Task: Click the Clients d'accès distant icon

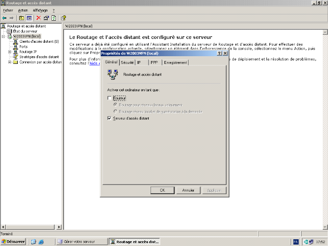Action: 16,41
